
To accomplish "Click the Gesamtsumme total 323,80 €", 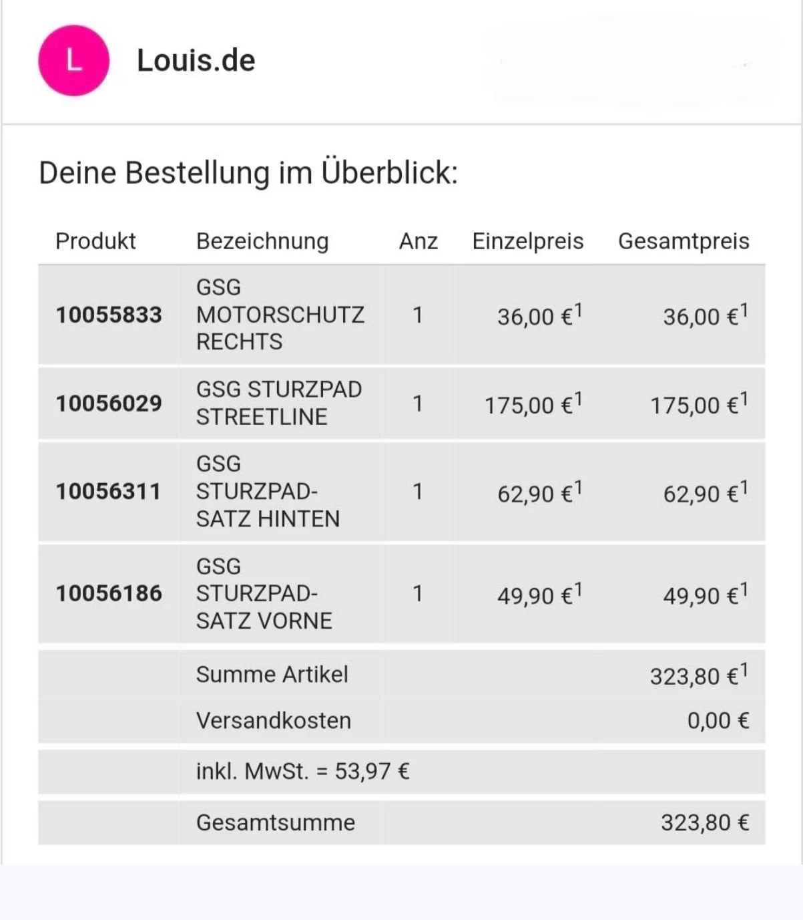I will [704, 822].
